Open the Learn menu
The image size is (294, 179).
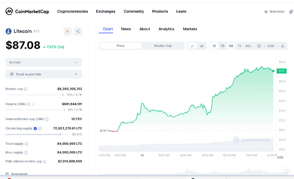click(x=181, y=11)
